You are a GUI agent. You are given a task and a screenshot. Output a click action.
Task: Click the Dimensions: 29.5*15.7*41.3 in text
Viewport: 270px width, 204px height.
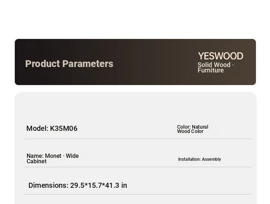[x=78, y=185]
